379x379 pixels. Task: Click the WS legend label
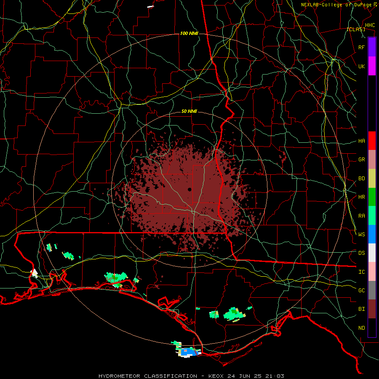[361, 235]
